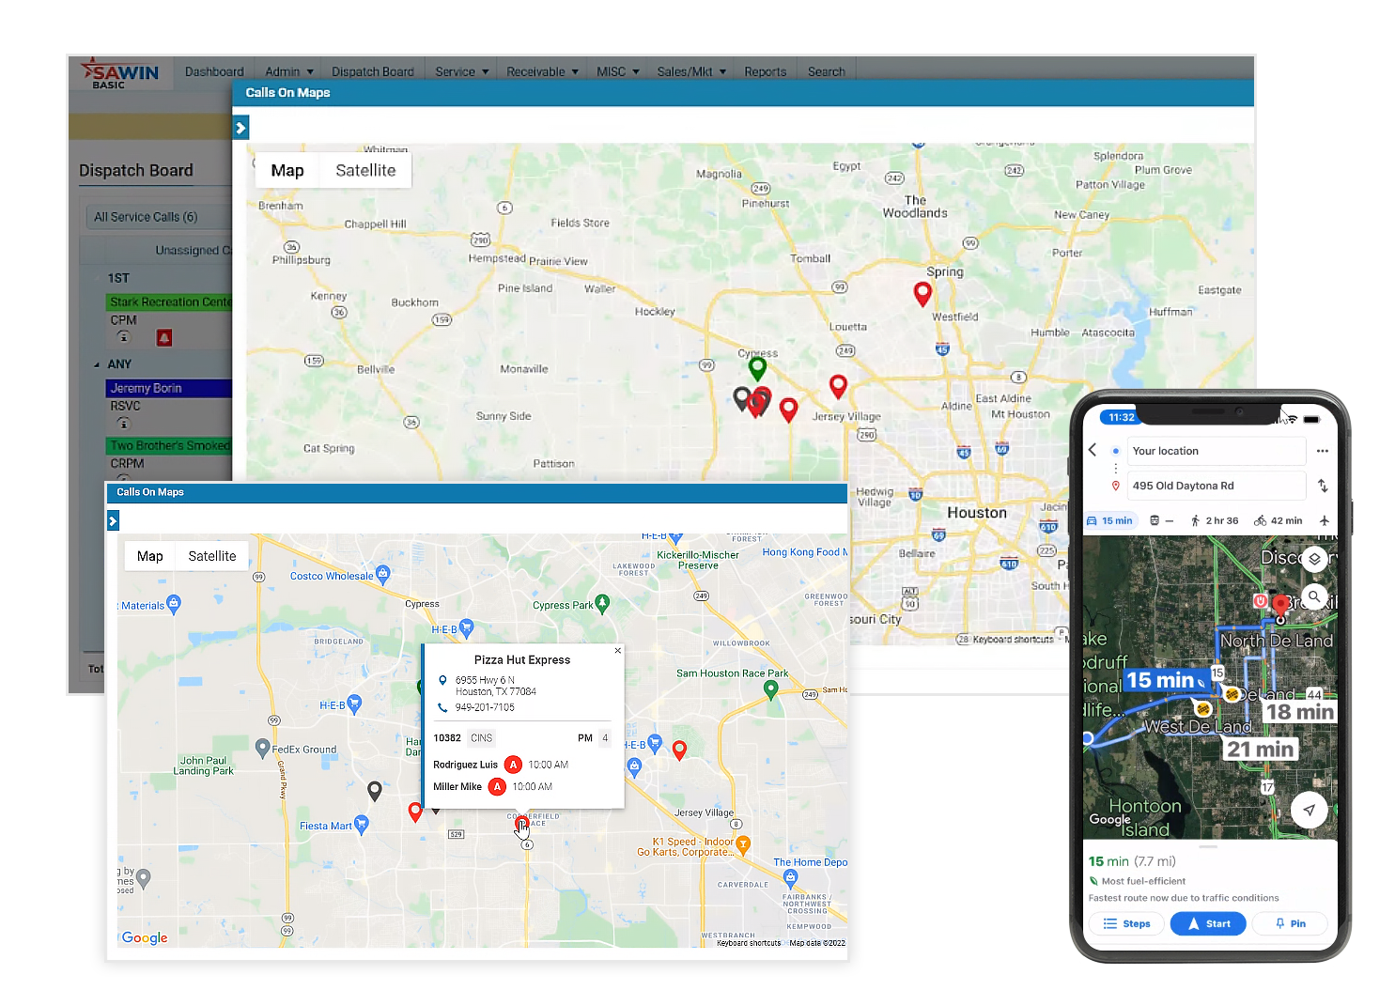1395x990 pixels.
Task: Select the Jeremy Borin call row
Action: [x=169, y=388]
